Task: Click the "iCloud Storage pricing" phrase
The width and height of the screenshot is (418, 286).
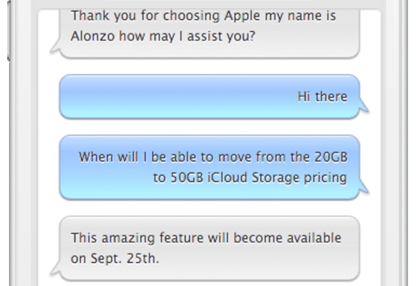Action: click(x=278, y=178)
